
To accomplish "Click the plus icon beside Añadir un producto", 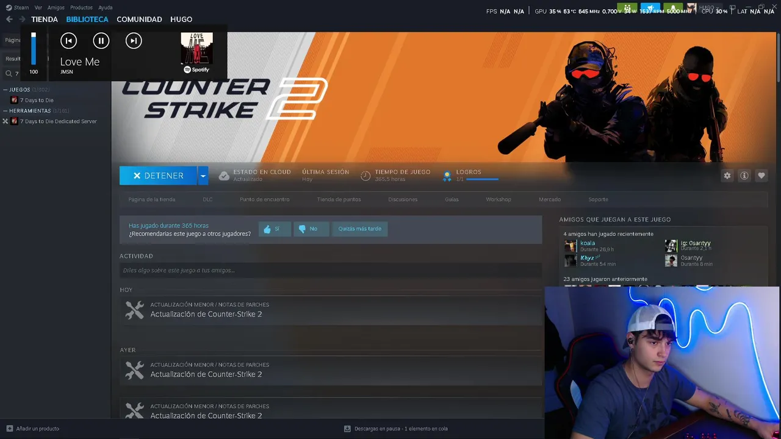I will click(9, 429).
